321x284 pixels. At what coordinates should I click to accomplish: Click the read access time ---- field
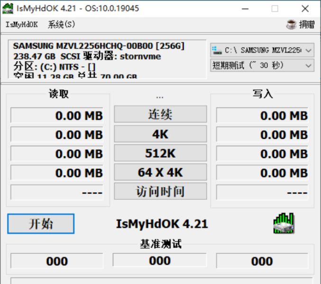pyautogui.click(x=57, y=192)
